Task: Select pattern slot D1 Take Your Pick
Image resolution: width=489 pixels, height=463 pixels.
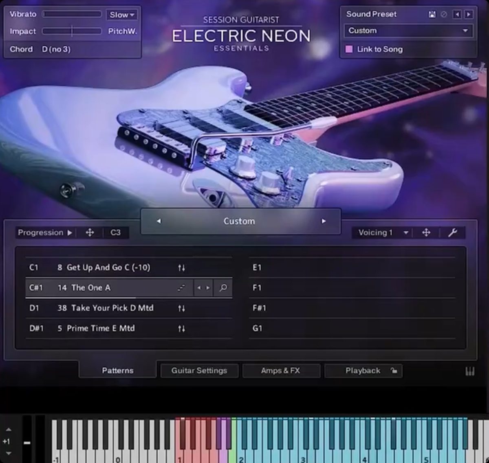Action: point(129,308)
